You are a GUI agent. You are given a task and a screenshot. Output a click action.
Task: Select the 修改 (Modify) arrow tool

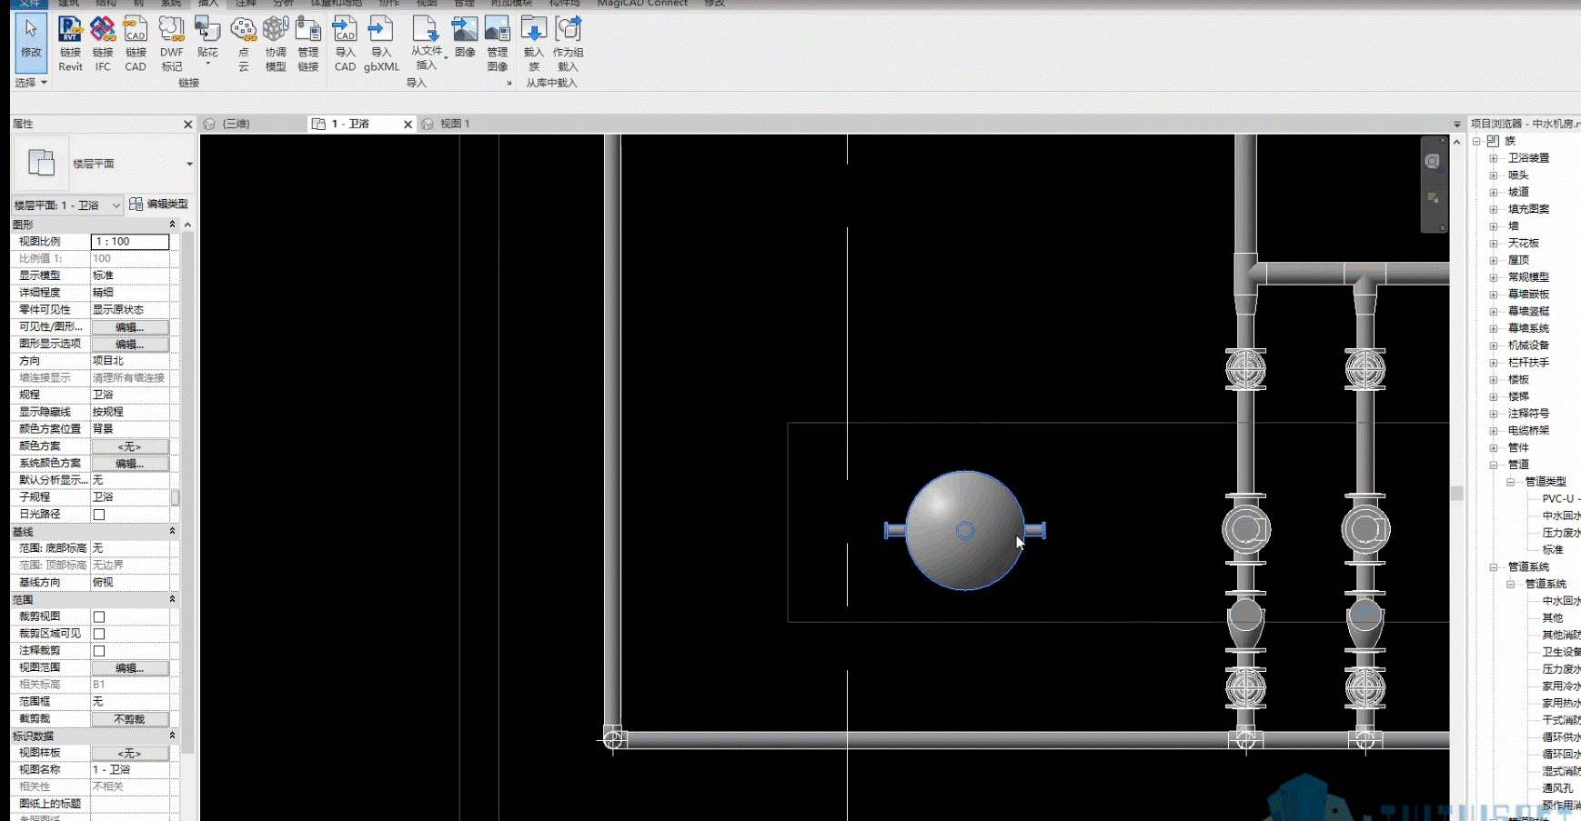[x=31, y=41]
